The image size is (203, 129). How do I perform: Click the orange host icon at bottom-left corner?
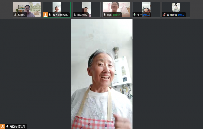(x=3, y=126)
